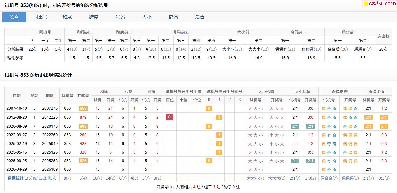Image resolution: width=397 pixels, height=193 pixels.
Task: Switch to the 跨度 tab
Action: coord(94,17)
